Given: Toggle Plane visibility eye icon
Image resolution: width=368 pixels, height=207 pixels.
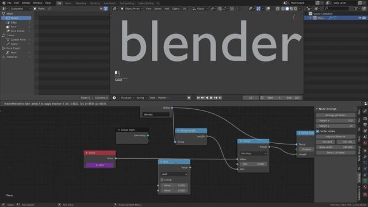Looking at the screenshot, I should 359,18.
